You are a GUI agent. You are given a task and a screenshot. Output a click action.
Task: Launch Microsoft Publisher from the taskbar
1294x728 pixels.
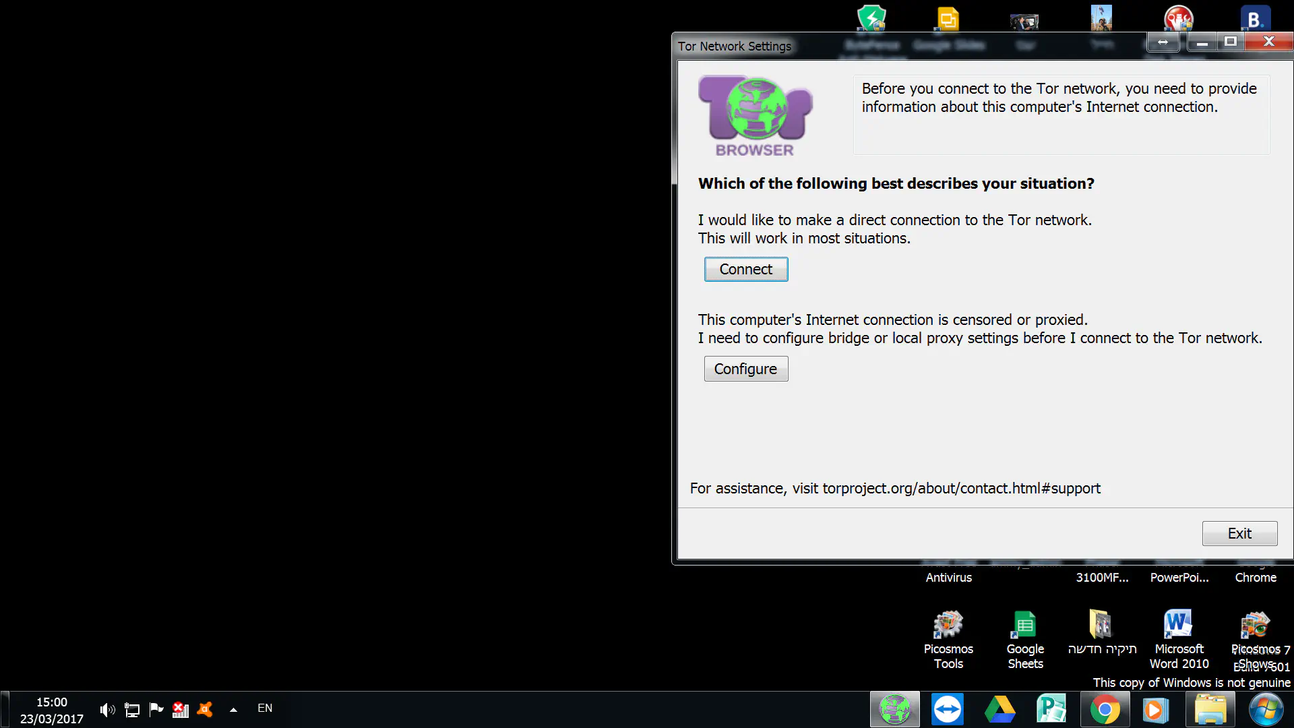1051,709
